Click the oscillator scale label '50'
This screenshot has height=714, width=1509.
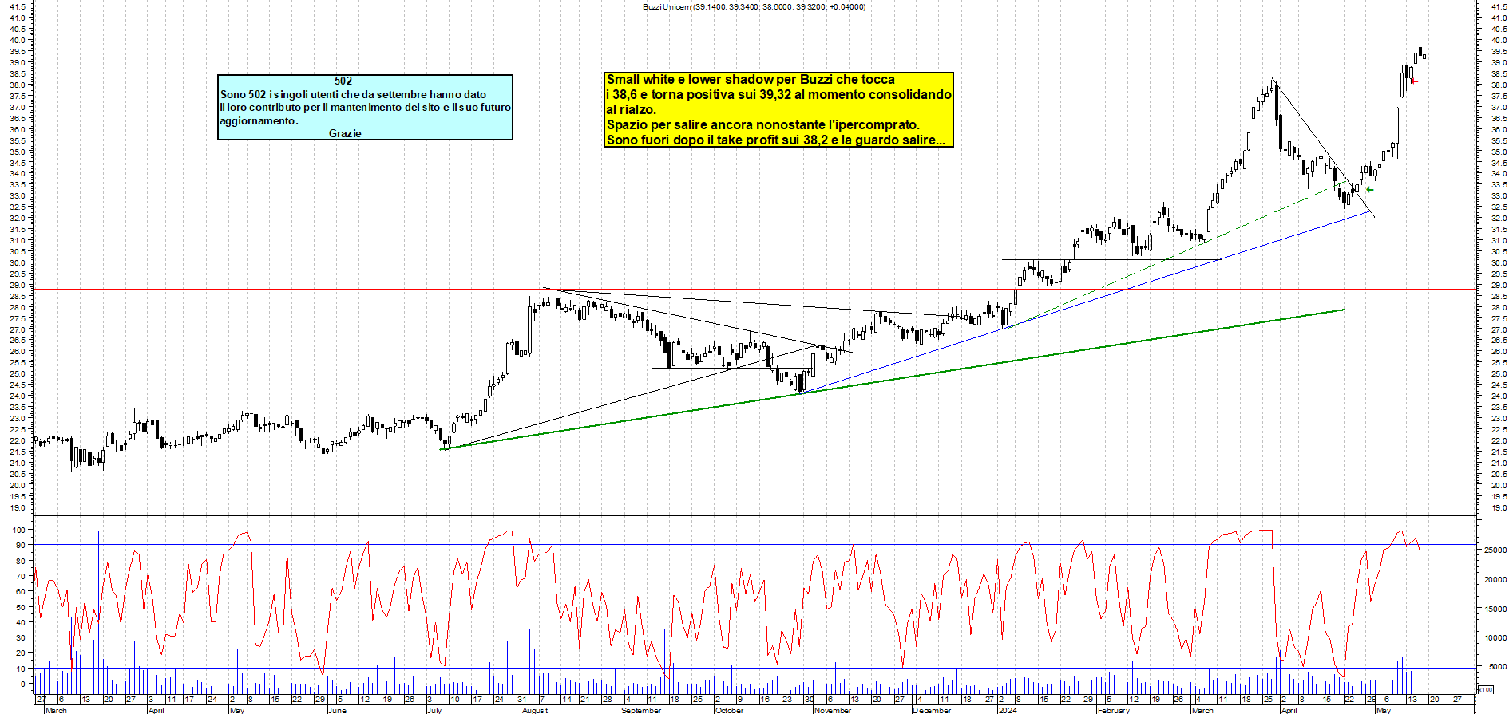21,607
